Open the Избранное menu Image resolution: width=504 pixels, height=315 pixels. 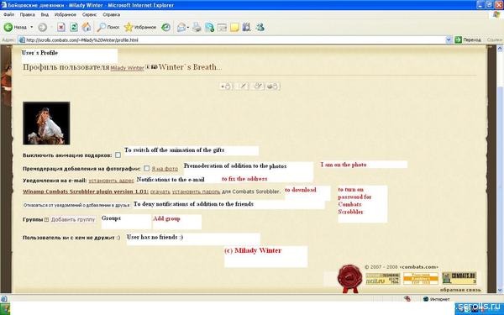66,15
